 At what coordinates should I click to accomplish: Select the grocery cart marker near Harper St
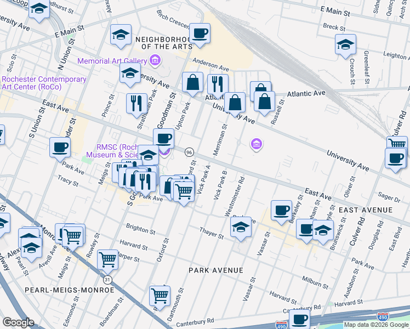(x=107, y=260)
